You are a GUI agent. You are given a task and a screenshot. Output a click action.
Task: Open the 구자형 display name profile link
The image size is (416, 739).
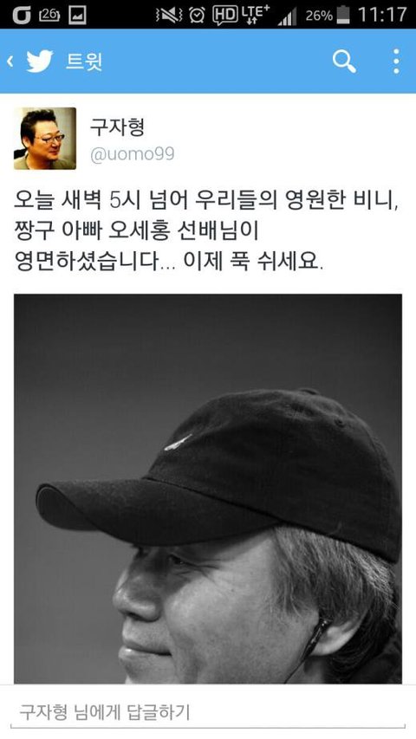117,126
